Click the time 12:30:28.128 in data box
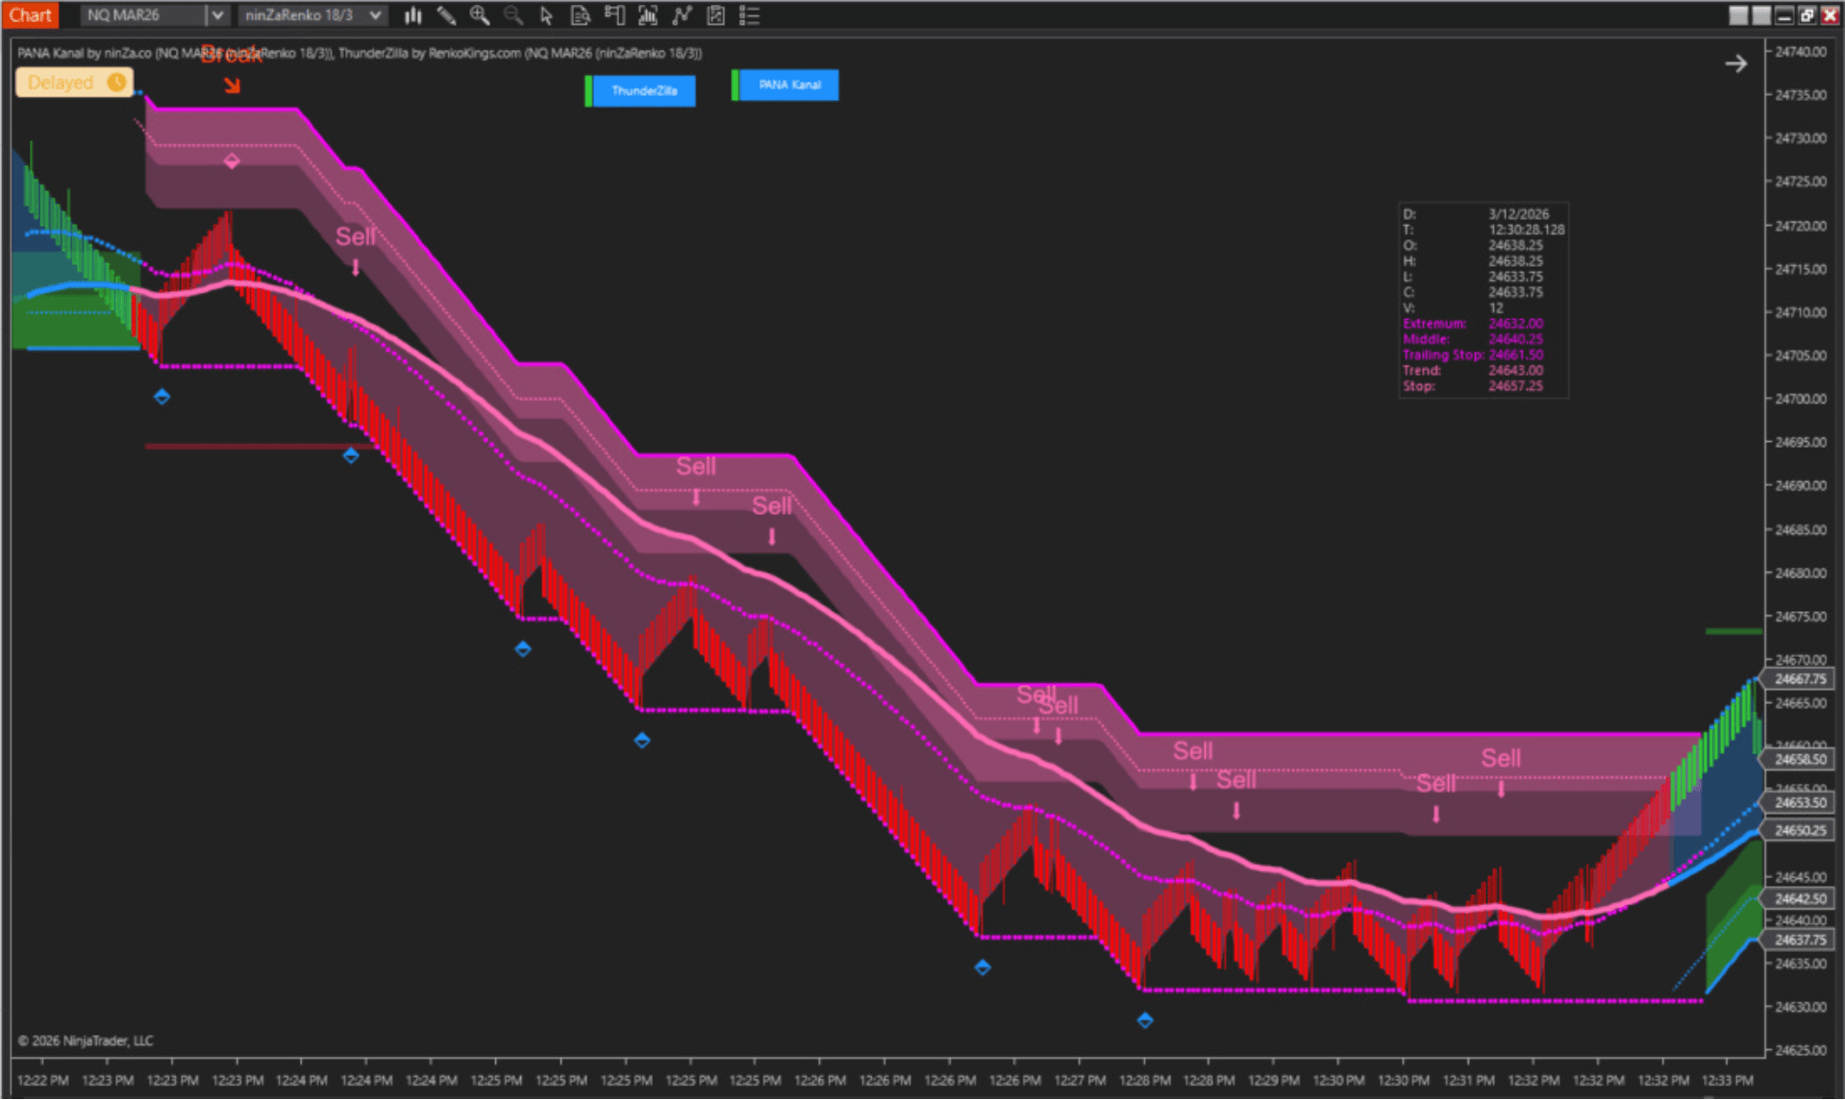This screenshot has width=1845, height=1100. (x=1526, y=230)
